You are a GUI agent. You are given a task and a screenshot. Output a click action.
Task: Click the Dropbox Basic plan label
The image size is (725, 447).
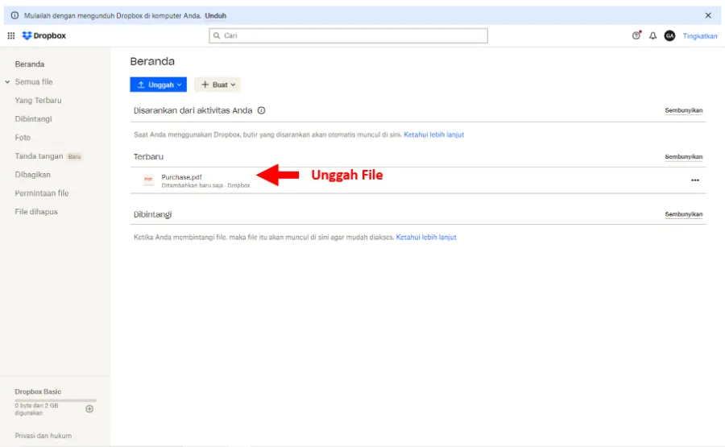click(x=38, y=391)
